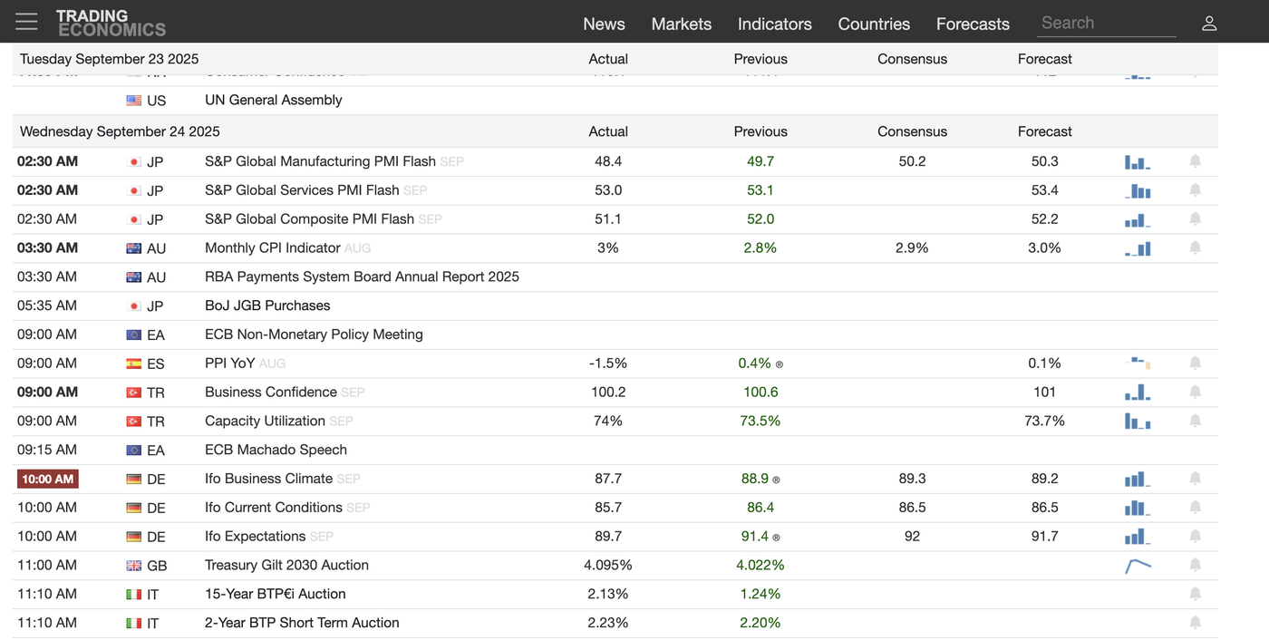The image size is (1269, 640).
Task: Click Japan flag beside Manufacturing PMI Flash
Action: point(134,162)
